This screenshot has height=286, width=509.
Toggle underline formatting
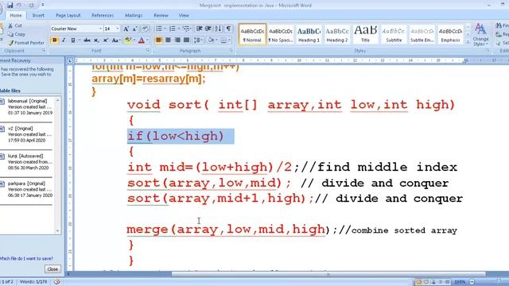[x=72, y=41]
